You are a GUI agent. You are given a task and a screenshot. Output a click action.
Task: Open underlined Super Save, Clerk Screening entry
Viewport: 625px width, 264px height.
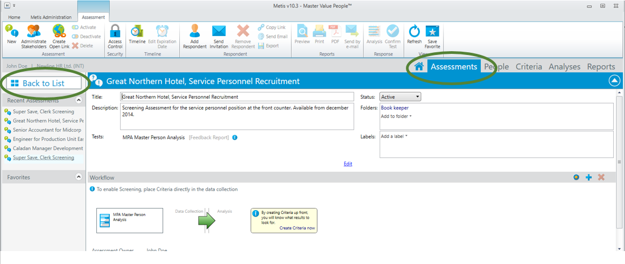(44, 157)
